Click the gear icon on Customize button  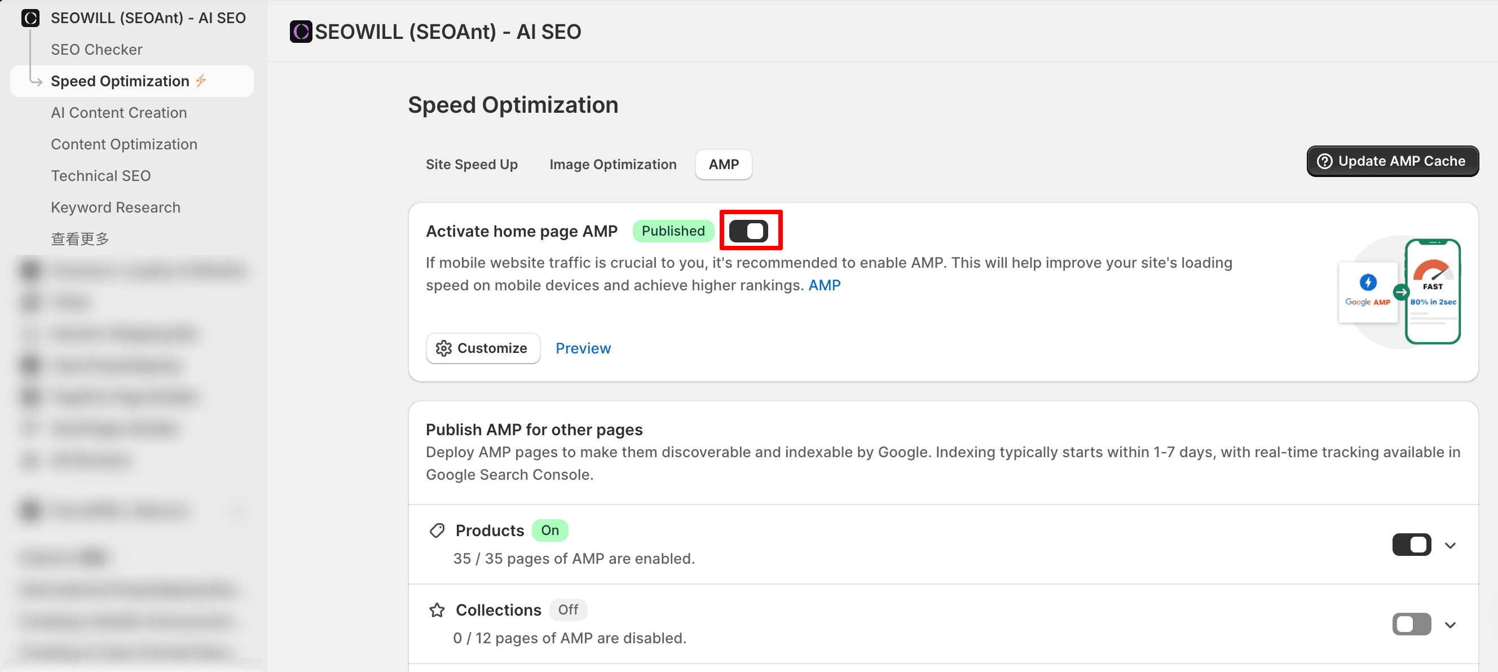tap(443, 348)
